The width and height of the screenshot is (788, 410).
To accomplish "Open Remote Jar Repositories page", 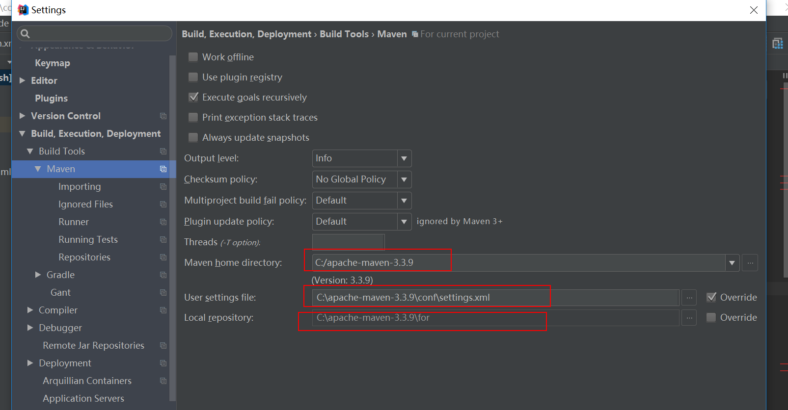I will [93, 345].
